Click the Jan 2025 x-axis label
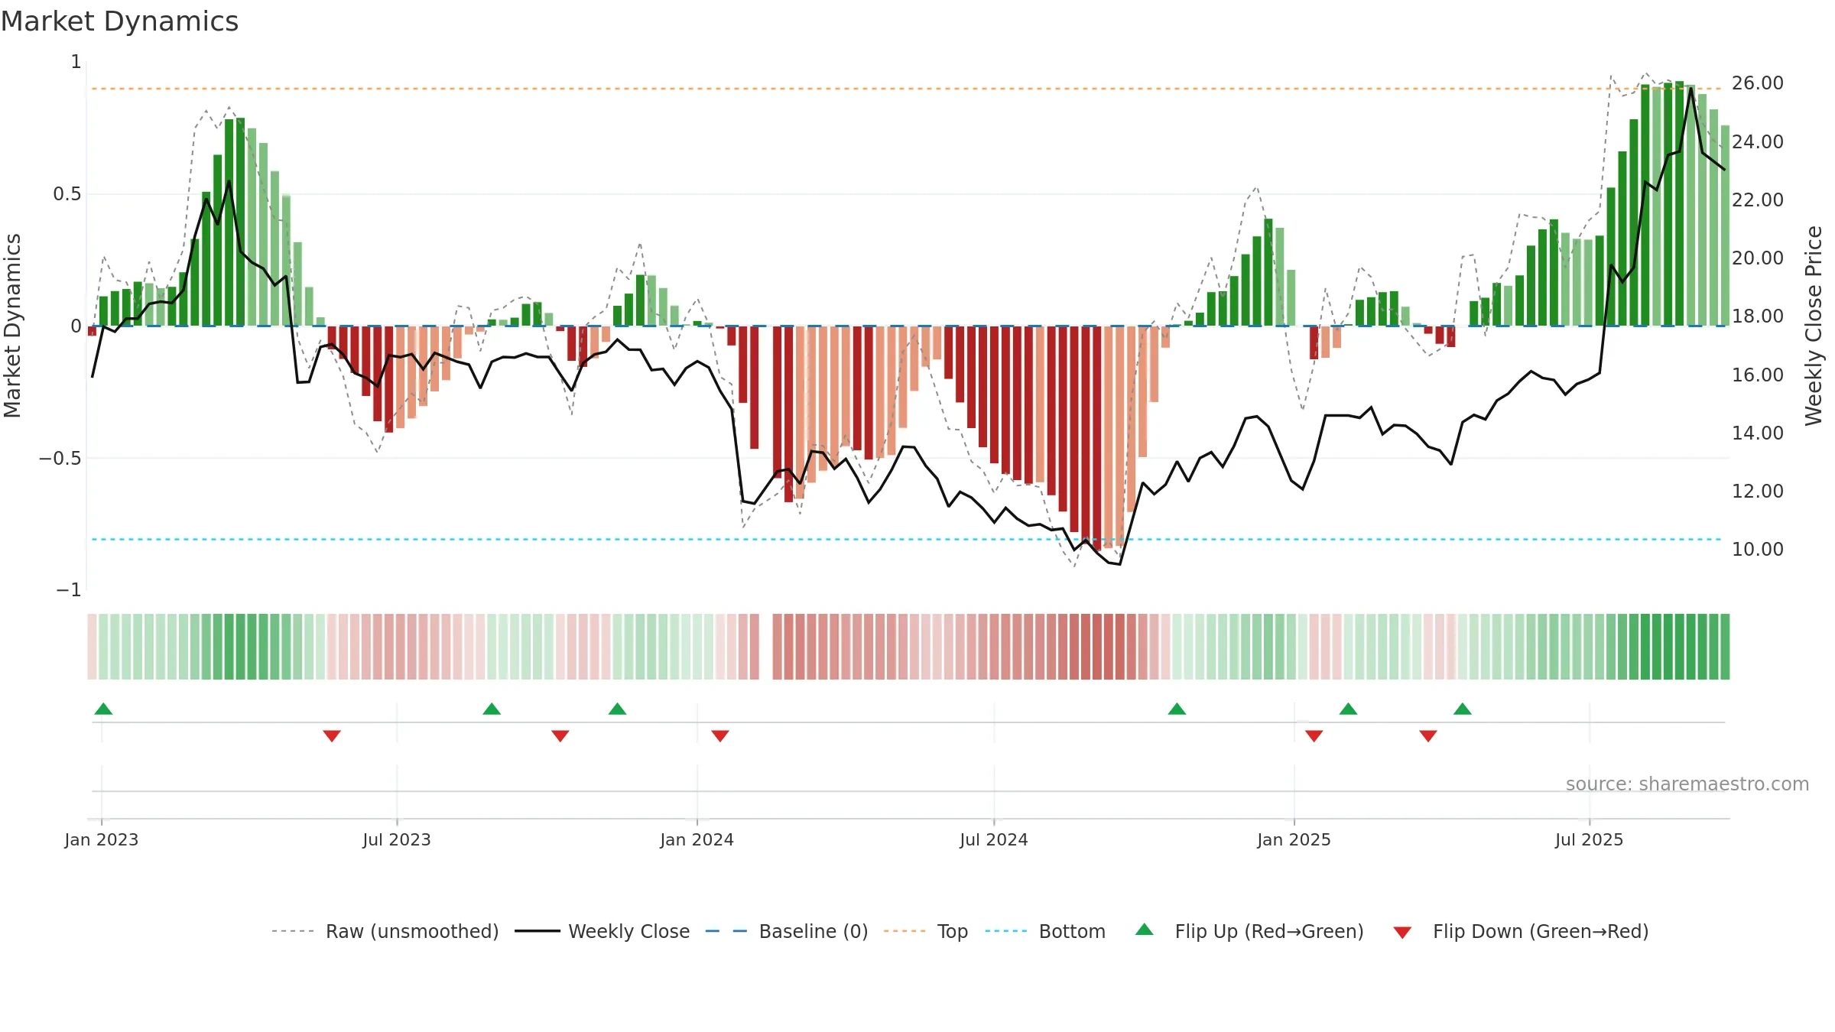 click(x=1294, y=840)
